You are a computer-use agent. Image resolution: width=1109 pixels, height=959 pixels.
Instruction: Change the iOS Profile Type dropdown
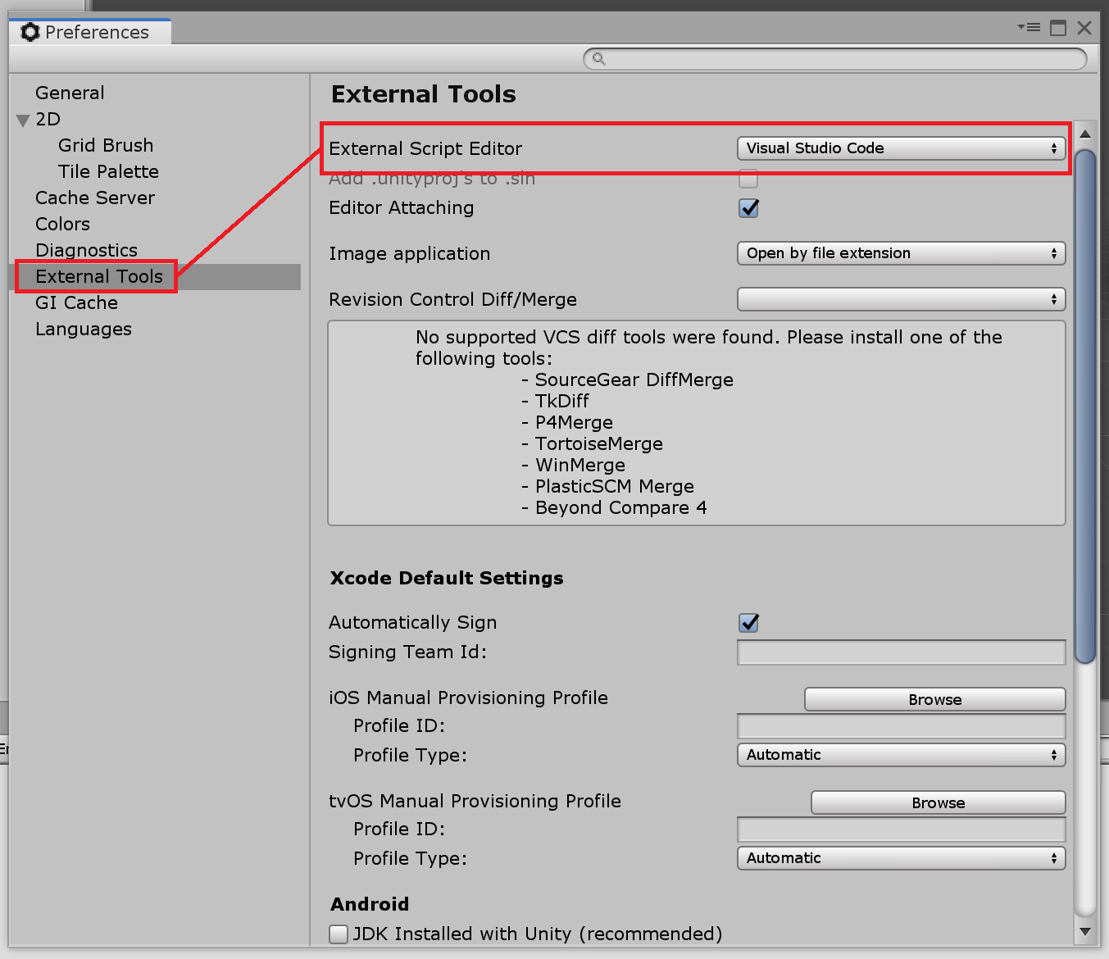tap(900, 755)
